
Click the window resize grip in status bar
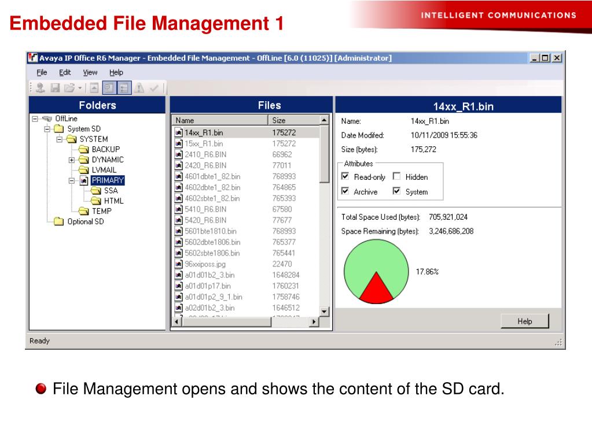[x=559, y=342]
